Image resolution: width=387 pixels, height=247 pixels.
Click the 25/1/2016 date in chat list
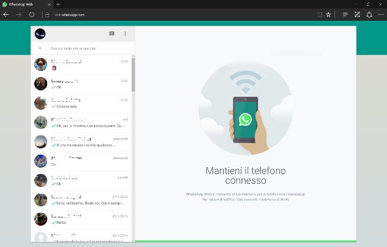120,216
